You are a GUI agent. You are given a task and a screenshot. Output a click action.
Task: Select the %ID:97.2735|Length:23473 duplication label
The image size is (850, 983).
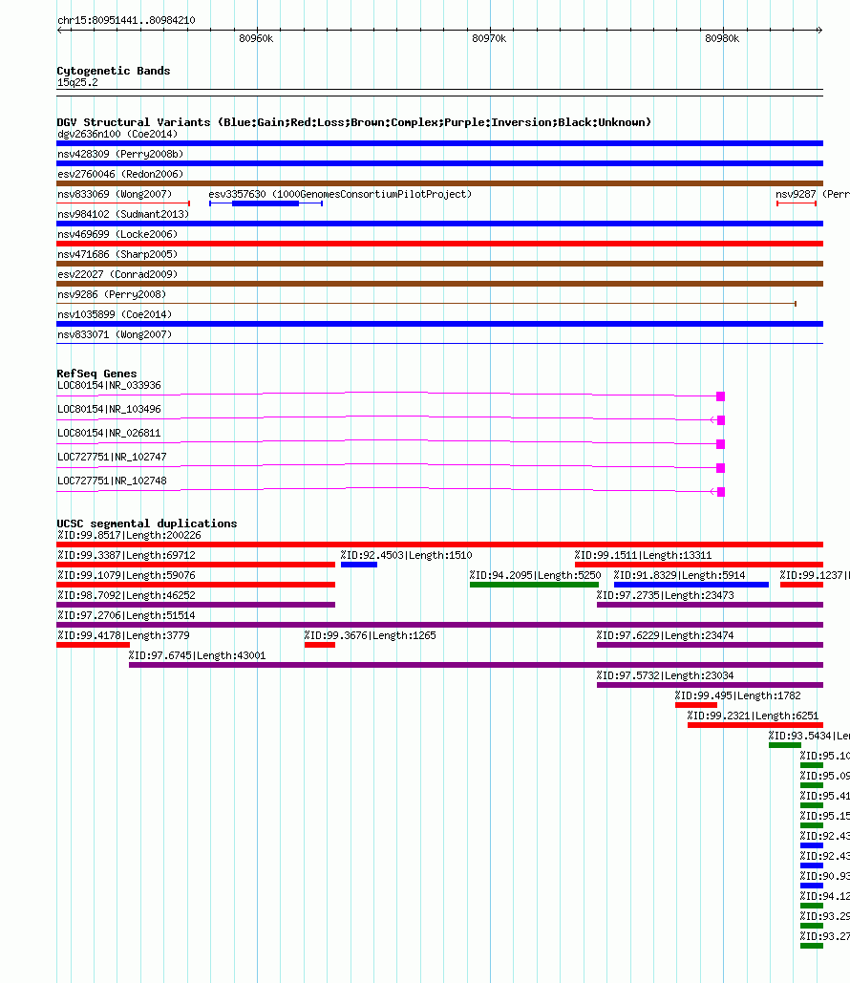665,595
